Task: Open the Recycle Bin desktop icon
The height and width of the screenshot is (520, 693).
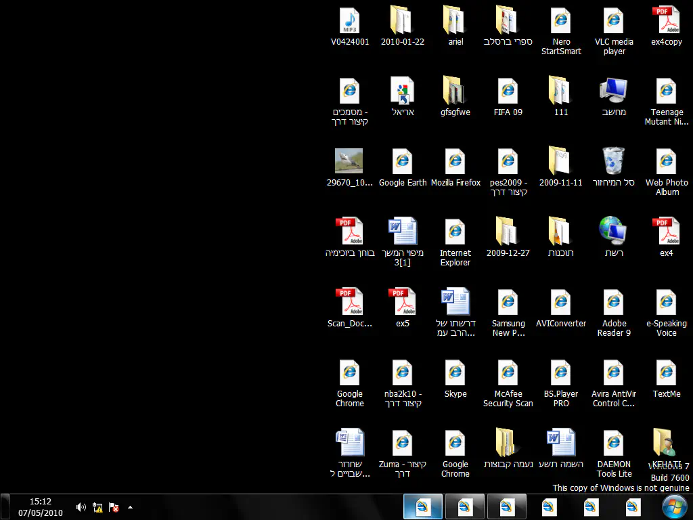Action: point(614,162)
